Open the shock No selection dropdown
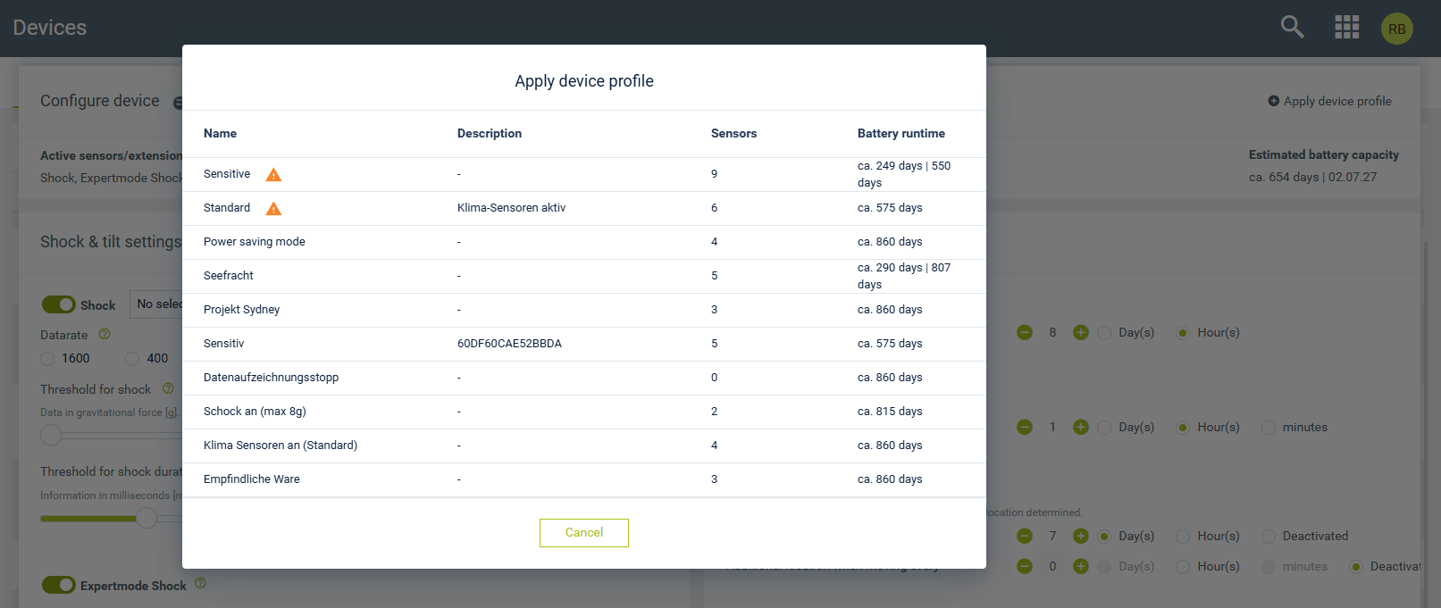The width and height of the screenshot is (1441, 608). point(157,304)
